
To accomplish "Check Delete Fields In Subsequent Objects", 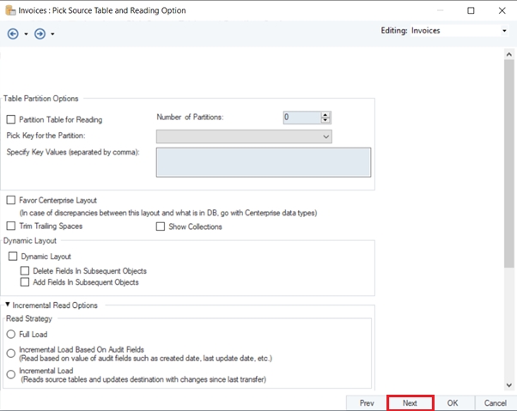I will pyautogui.click(x=25, y=270).
